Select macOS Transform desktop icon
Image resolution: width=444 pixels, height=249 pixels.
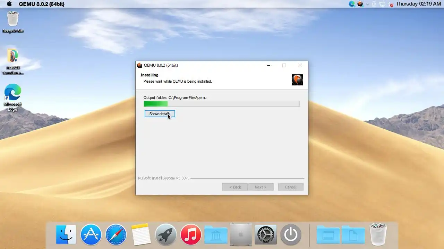click(x=13, y=62)
